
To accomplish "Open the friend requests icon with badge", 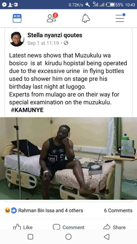I will 52,18.
